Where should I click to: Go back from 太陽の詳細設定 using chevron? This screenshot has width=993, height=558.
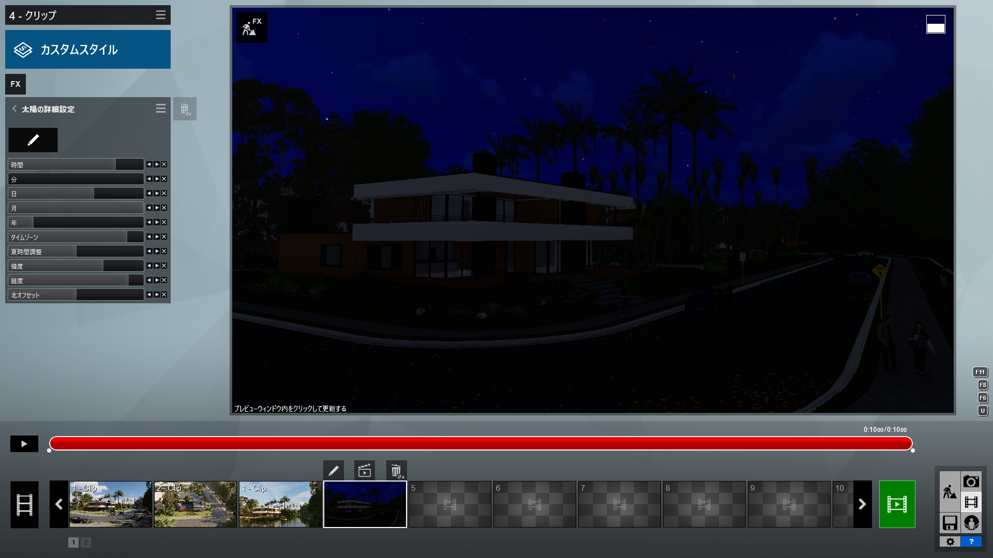pos(14,109)
